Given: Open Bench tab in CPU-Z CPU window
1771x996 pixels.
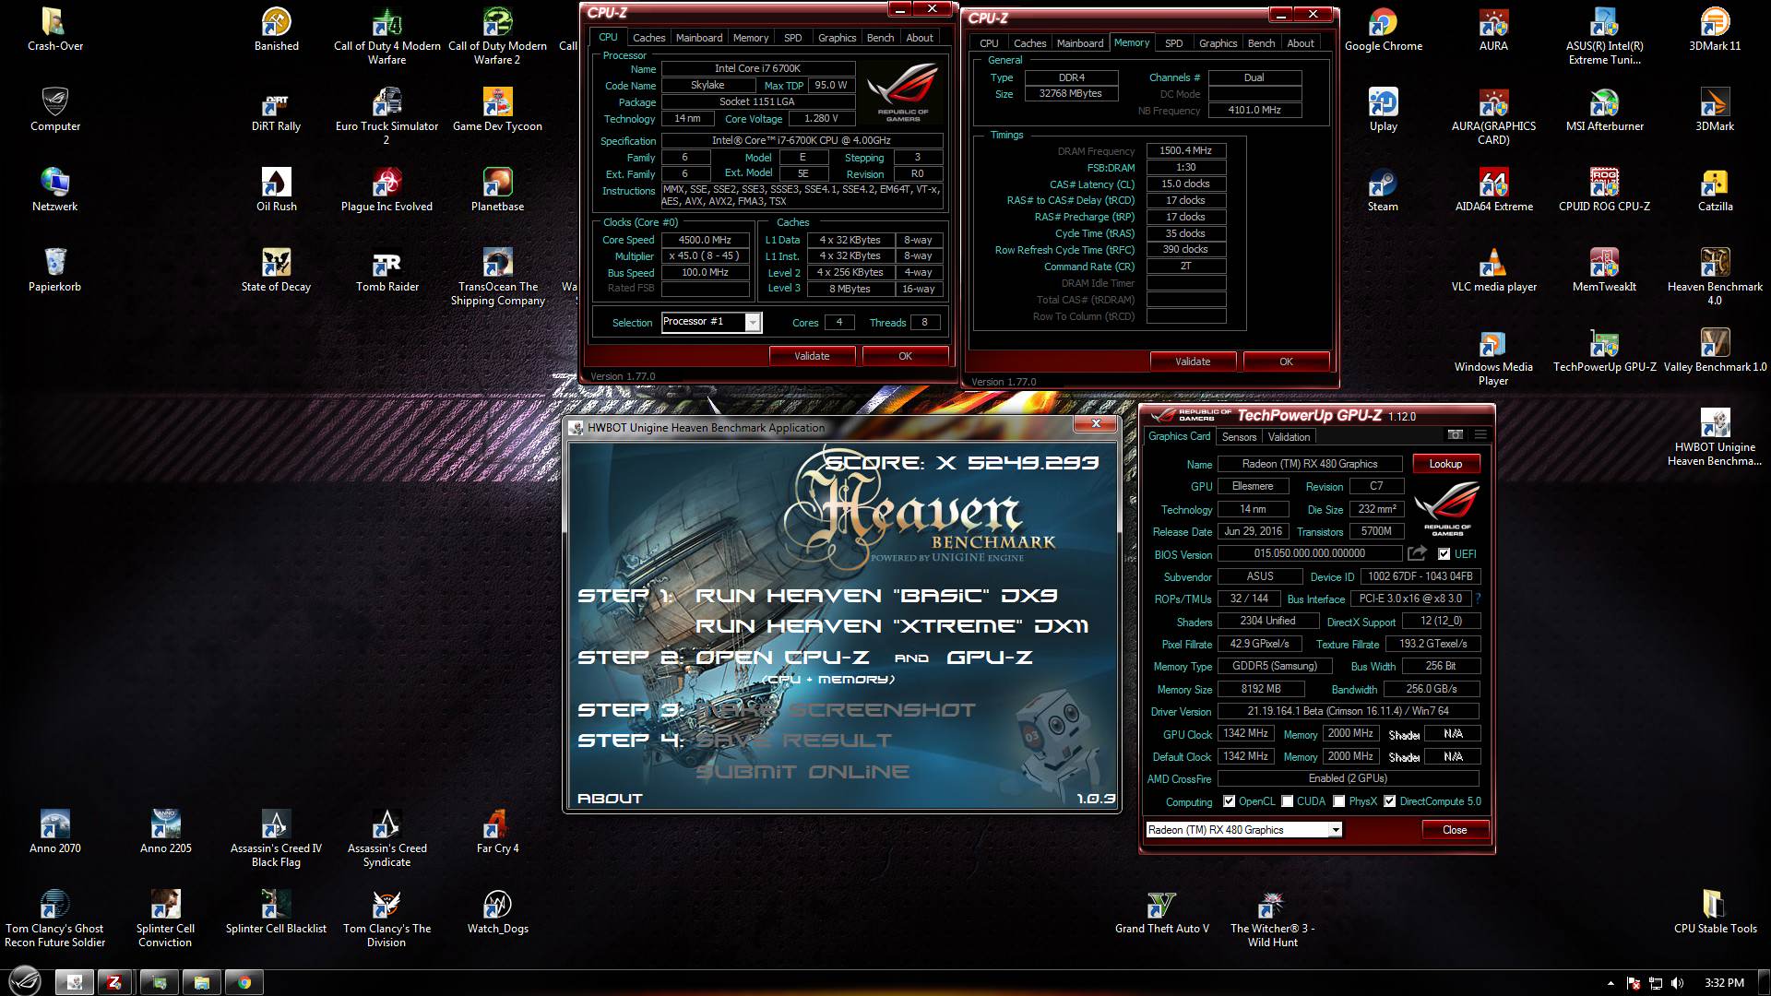Looking at the screenshot, I should pyautogui.click(x=880, y=38).
